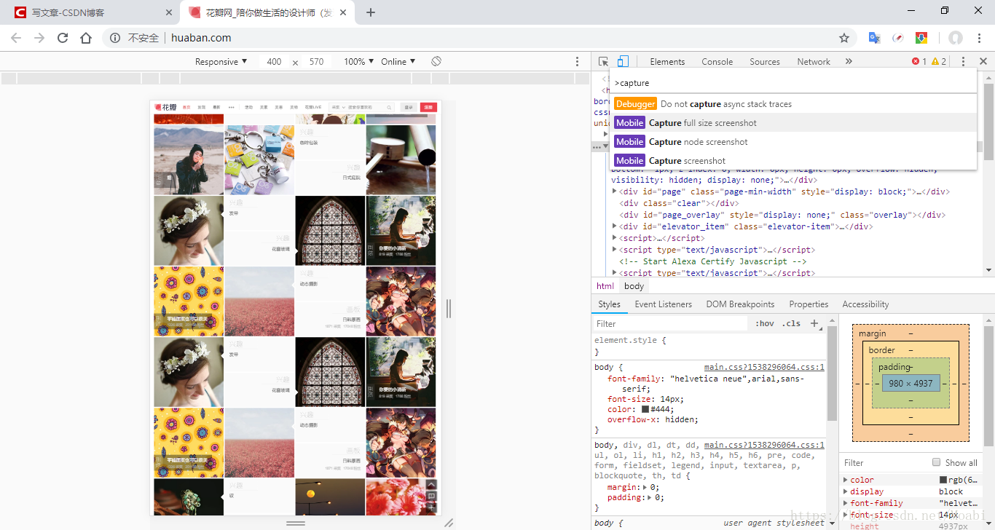Click the red 注册 button on page
This screenshot has width=995, height=530.
click(x=428, y=107)
